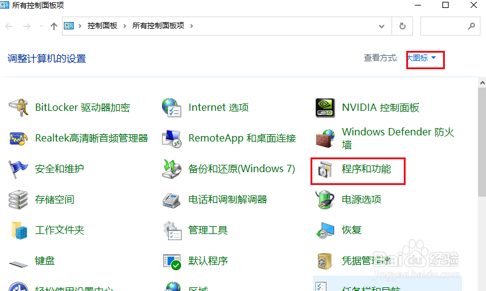Viewport: 486px width, 291px height.
Task: Click the vertical scrollbar thumb
Action: 482,142
